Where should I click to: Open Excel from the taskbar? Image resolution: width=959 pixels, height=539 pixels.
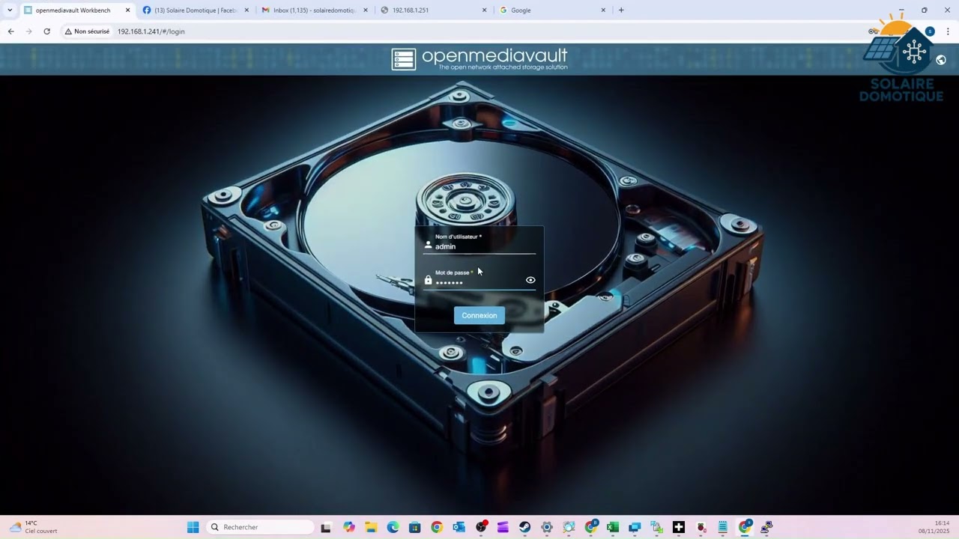pyautogui.click(x=613, y=527)
